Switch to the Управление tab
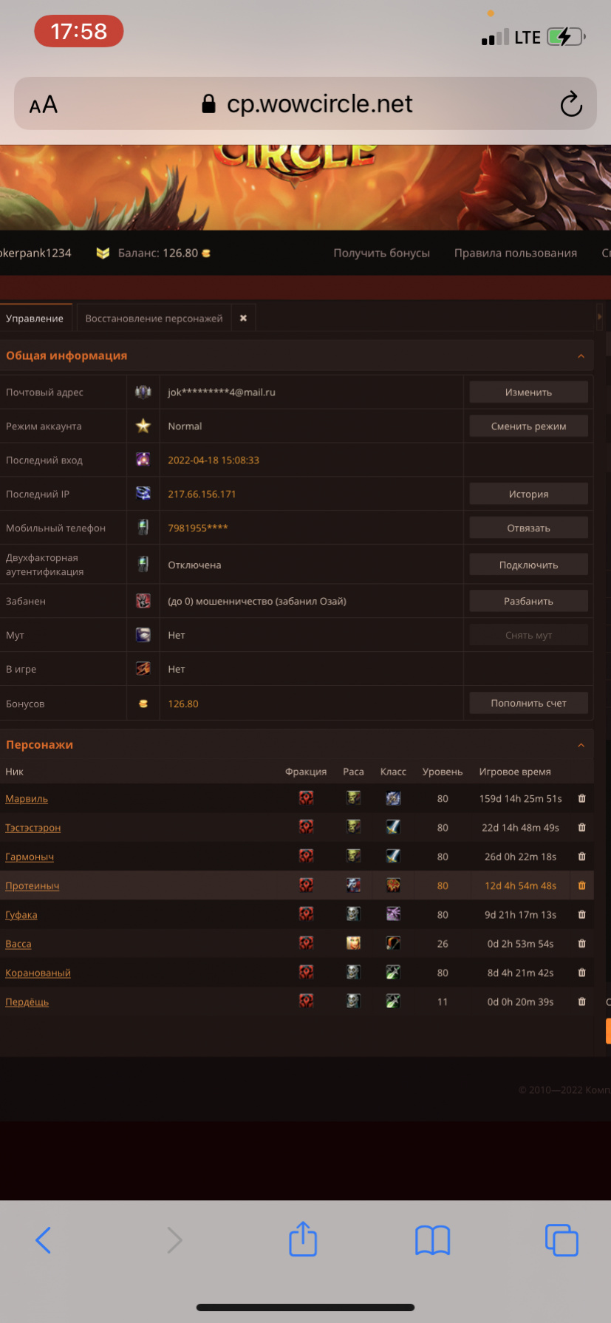 35,319
